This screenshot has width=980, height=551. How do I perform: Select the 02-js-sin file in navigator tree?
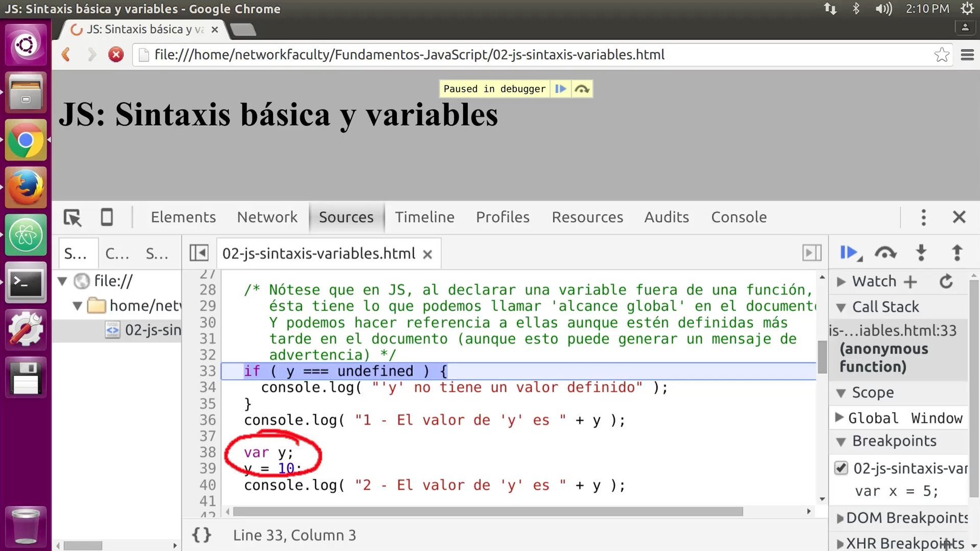(117, 330)
